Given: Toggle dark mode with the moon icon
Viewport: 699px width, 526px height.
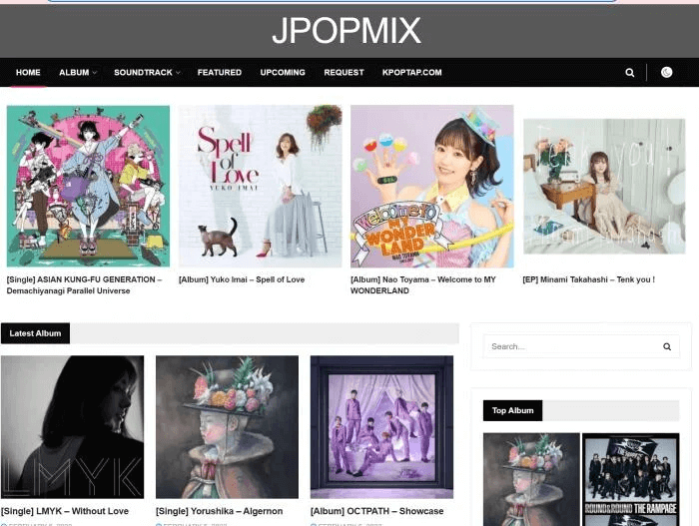Looking at the screenshot, I should [666, 72].
